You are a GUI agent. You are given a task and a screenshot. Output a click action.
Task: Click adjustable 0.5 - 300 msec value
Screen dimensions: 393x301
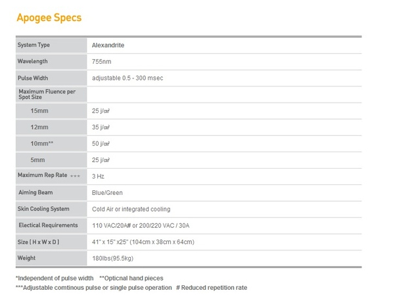point(127,78)
